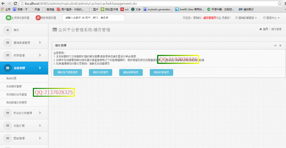
Task: Open the 我的图书馆 bookmark
Action: click(x=109, y=9)
